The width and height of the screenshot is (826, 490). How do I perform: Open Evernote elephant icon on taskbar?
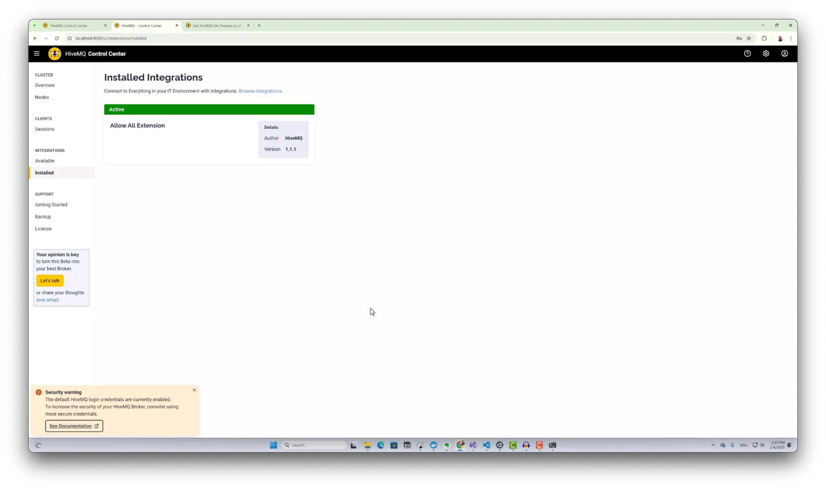[x=447, y=445]
